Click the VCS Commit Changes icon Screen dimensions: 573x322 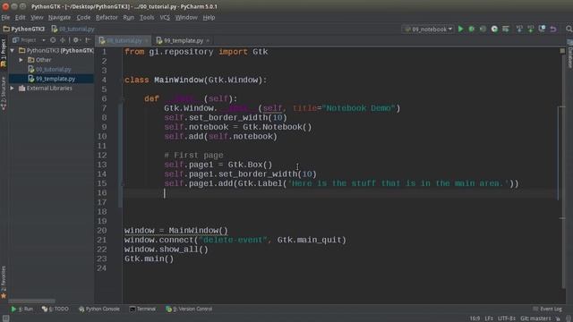[530, 29]
